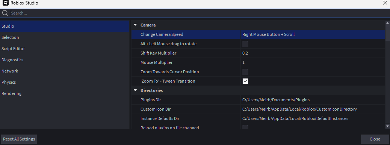Collapse the Directories section
This screenshot has height=145, width=390.
coord(135,90)
